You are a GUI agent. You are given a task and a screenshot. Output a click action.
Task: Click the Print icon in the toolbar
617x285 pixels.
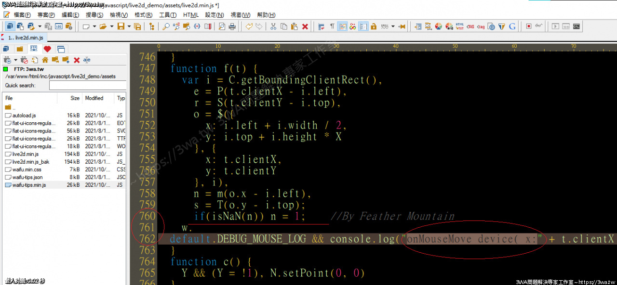click(x=232, y=26)
